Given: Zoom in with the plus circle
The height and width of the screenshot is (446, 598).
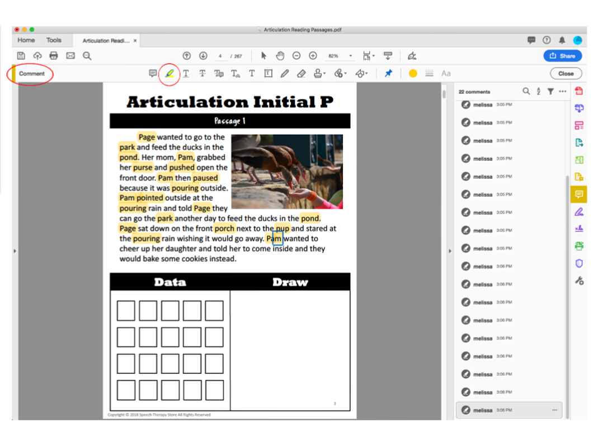Looking at the screenshot, I should point(313,56).
